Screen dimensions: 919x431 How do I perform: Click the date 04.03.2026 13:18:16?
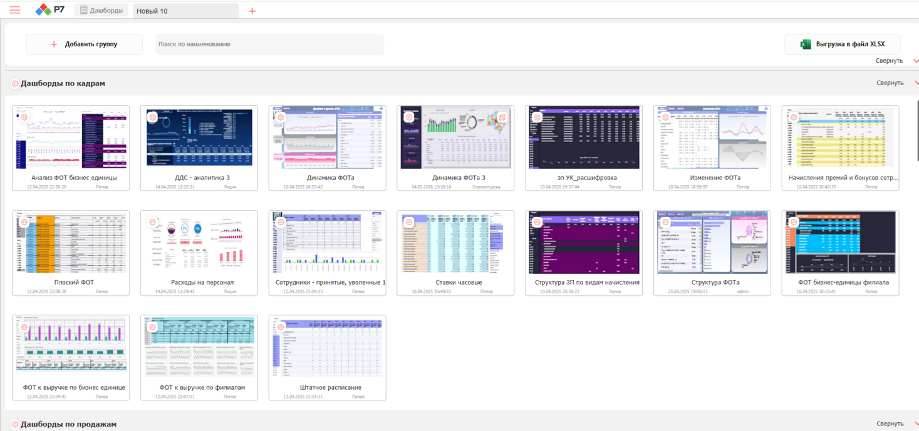pyautogui.click(x=431, y=187)
